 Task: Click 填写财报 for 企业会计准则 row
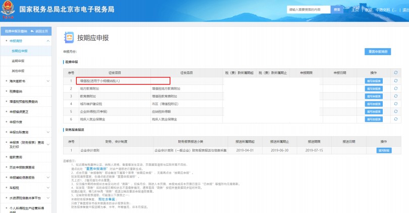[384, 150]
